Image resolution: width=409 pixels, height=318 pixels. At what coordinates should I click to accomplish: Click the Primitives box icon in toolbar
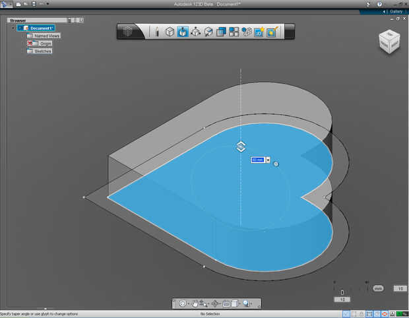coord(170,32)
